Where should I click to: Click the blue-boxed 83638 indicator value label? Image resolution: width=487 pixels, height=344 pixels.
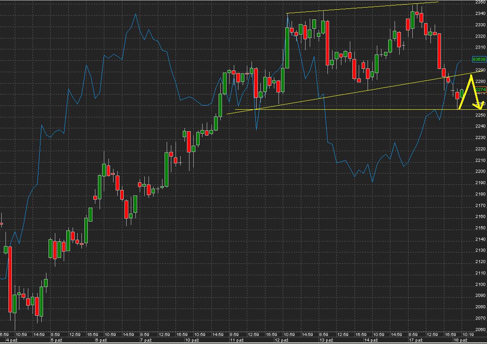click(479, 59)
